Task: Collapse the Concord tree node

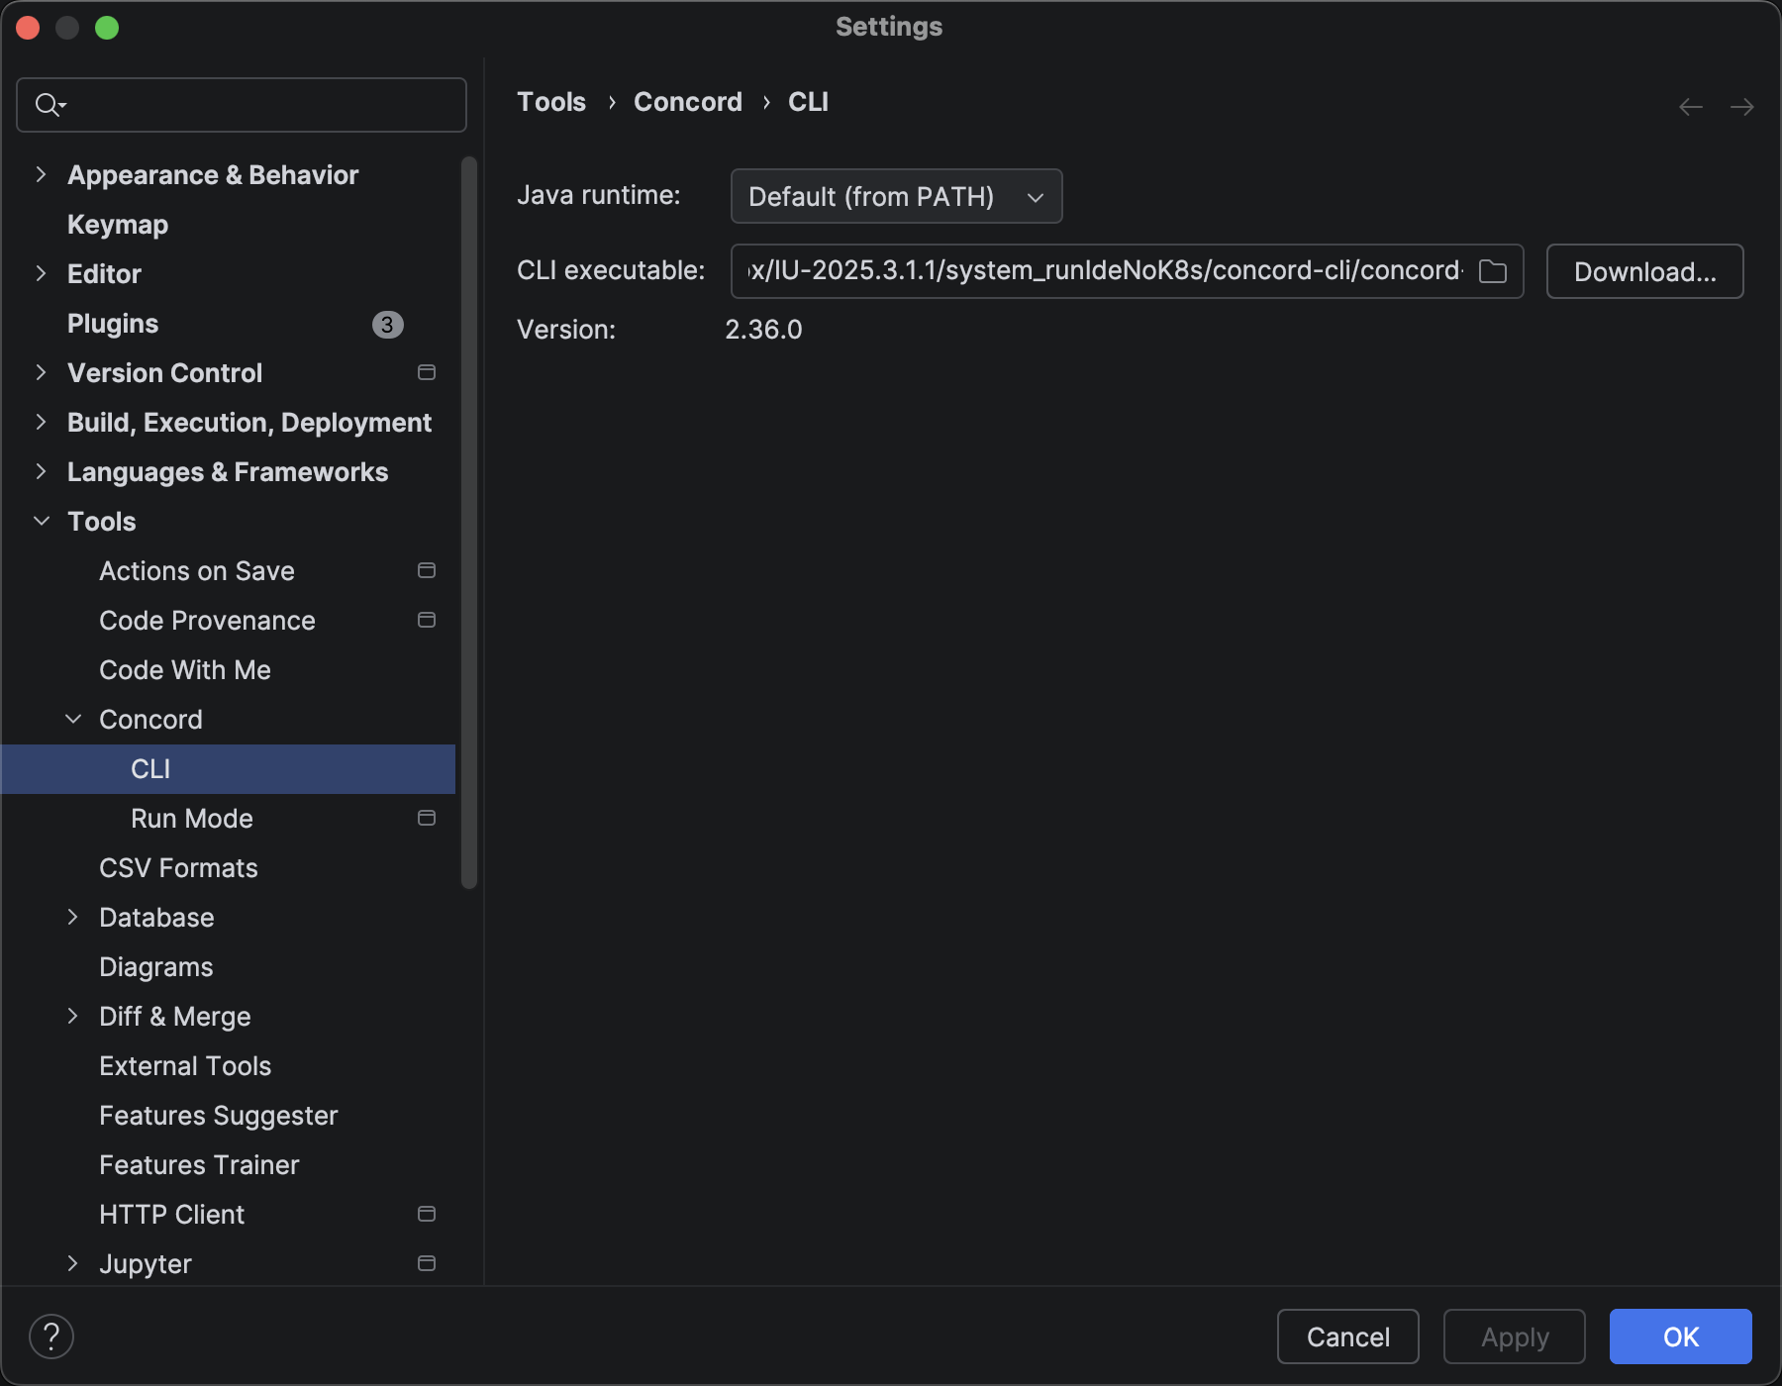Action: point(73,720)
